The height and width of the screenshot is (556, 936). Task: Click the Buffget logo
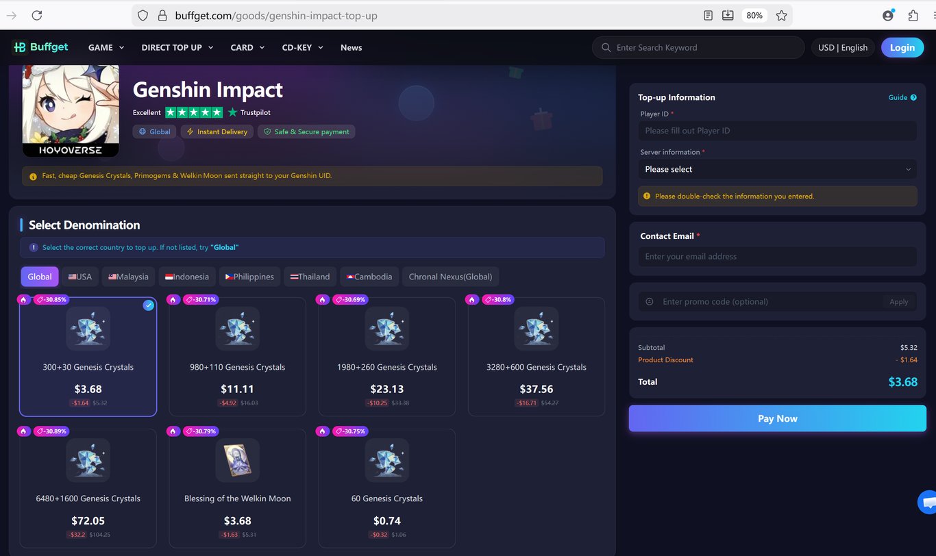(x=40, y=47)
